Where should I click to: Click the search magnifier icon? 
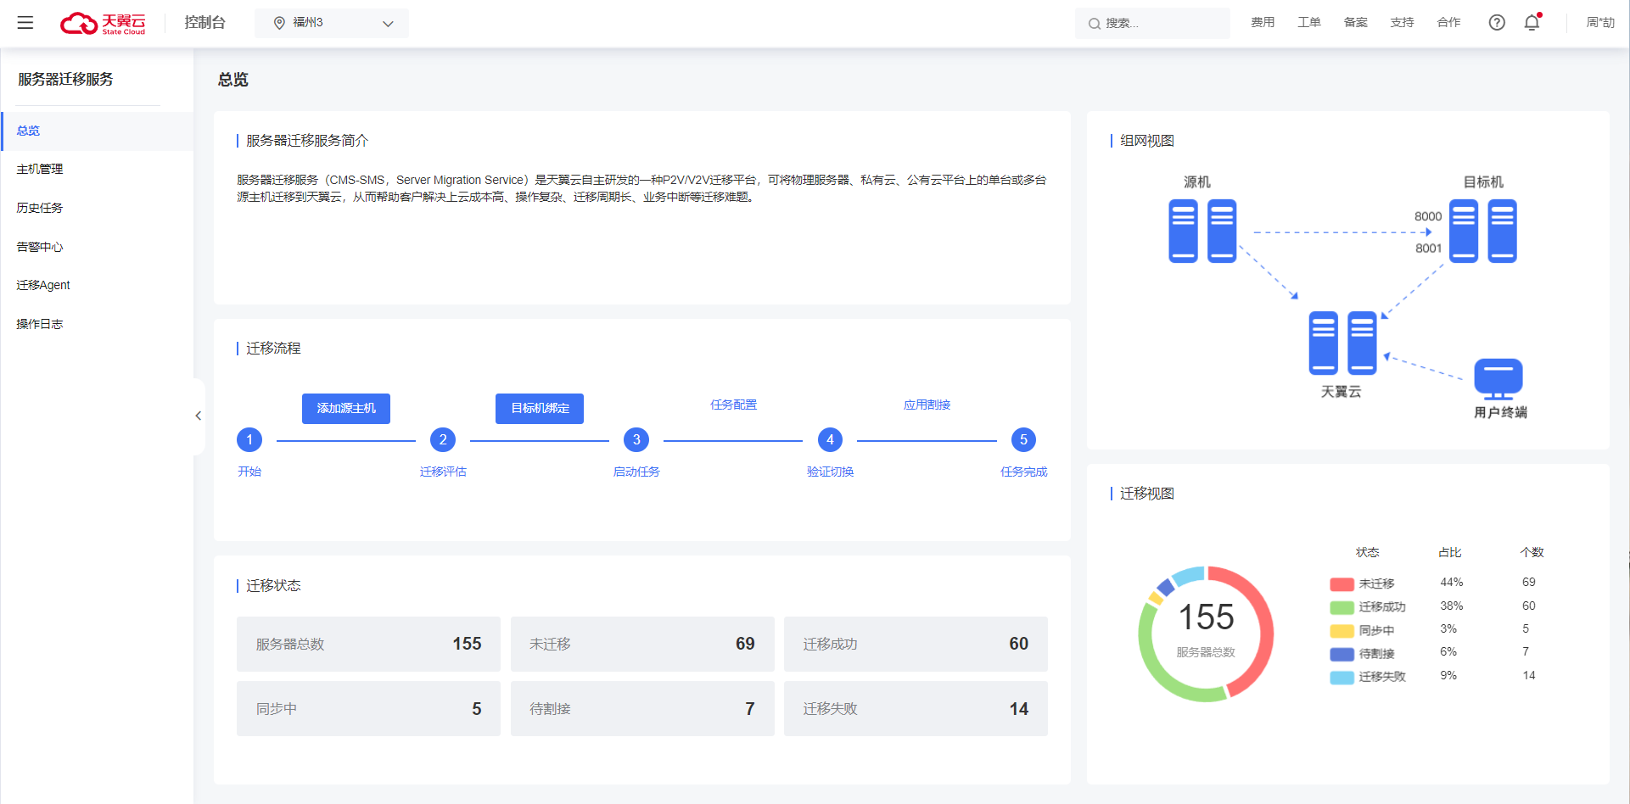(1095, 24)
